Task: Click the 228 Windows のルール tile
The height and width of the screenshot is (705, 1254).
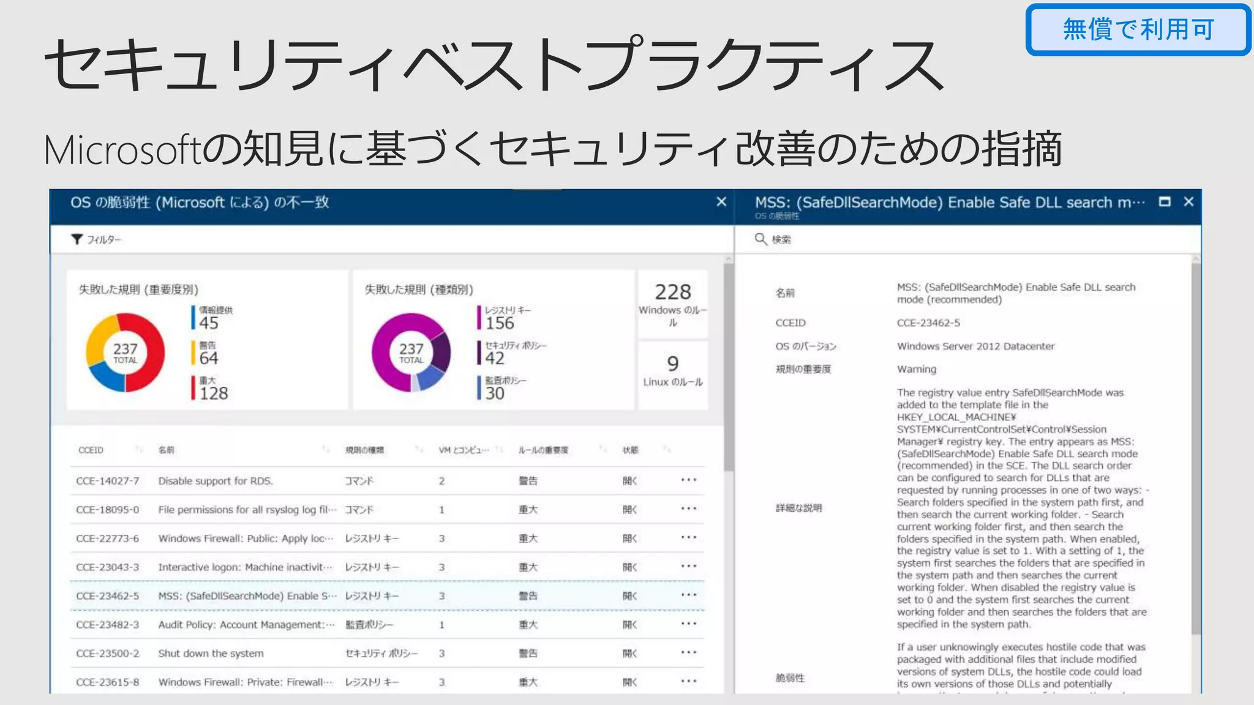Action: click(x=673, y=304)
